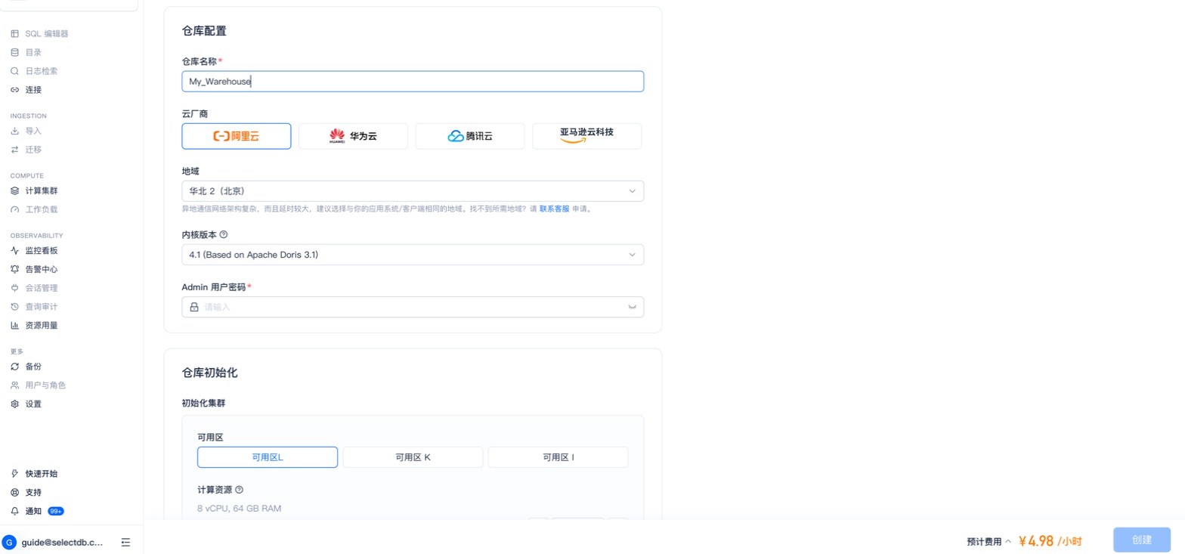
Task: Open the 内核版本 version dropdown
Action: 413,255
